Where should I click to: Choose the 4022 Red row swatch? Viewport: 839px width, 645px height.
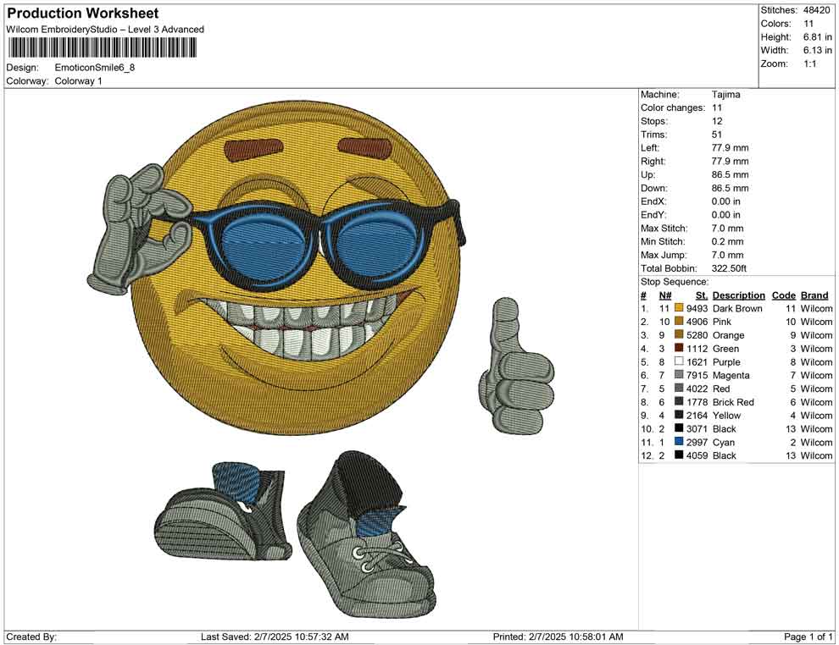tap(679, 388)
